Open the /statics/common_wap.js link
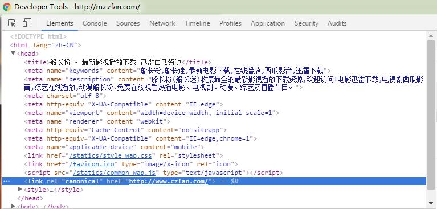This screenshot has height=209, width=437. (x=114, y=173)
